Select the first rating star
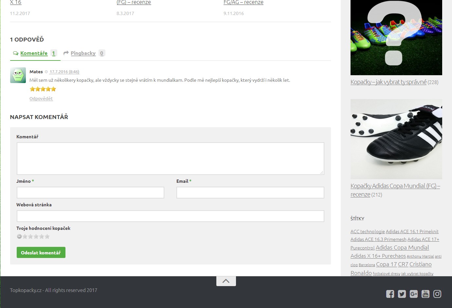Image resolution: width=452 pixels, height=308 pixels. click(25, 236)
